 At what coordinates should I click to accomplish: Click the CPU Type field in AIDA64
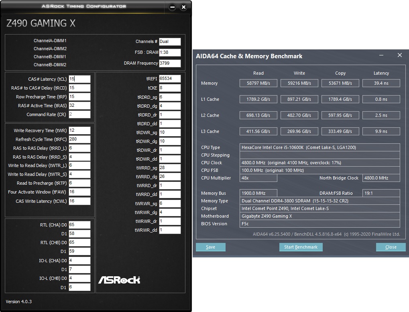coord(320,147)
